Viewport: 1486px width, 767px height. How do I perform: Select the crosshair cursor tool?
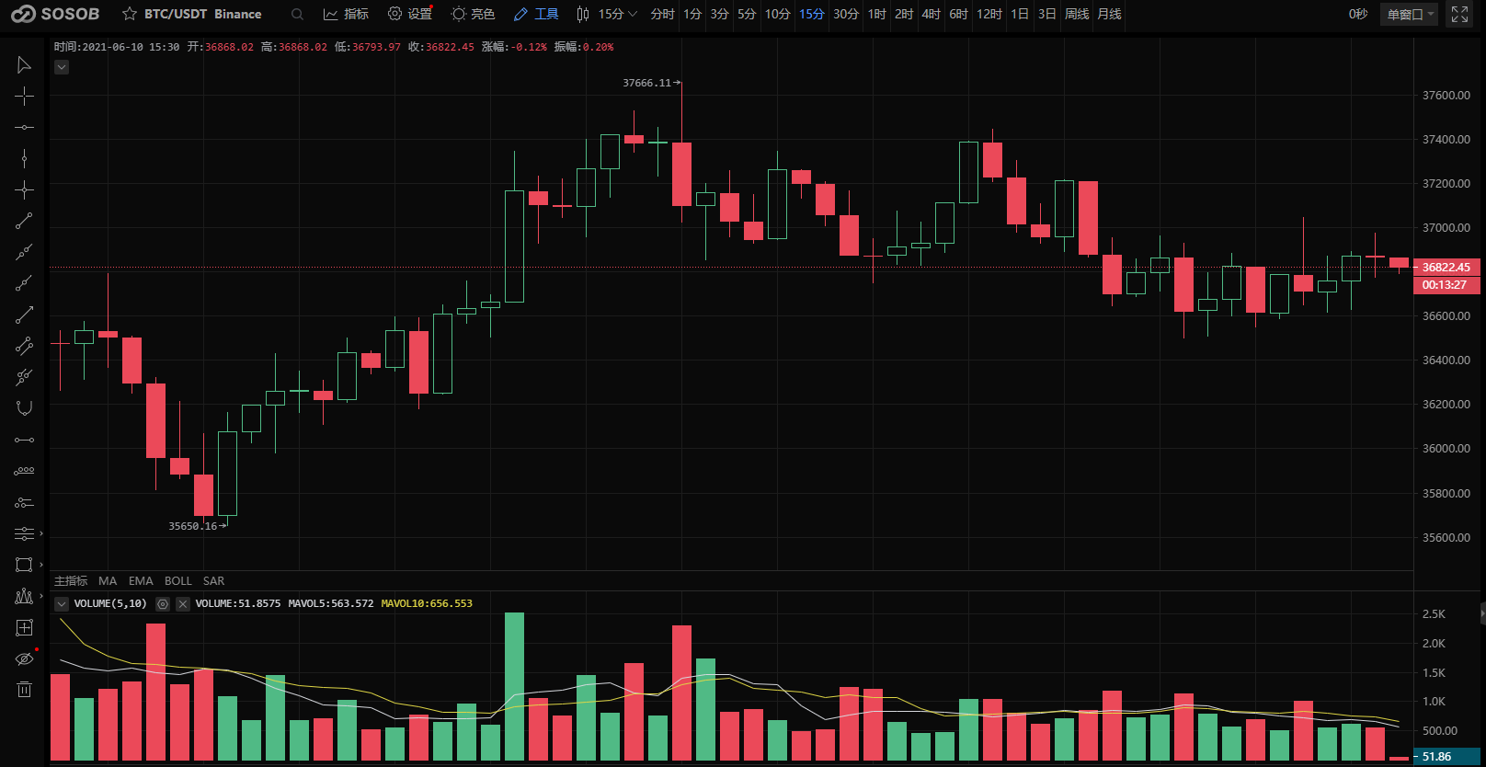pos(24,96)
